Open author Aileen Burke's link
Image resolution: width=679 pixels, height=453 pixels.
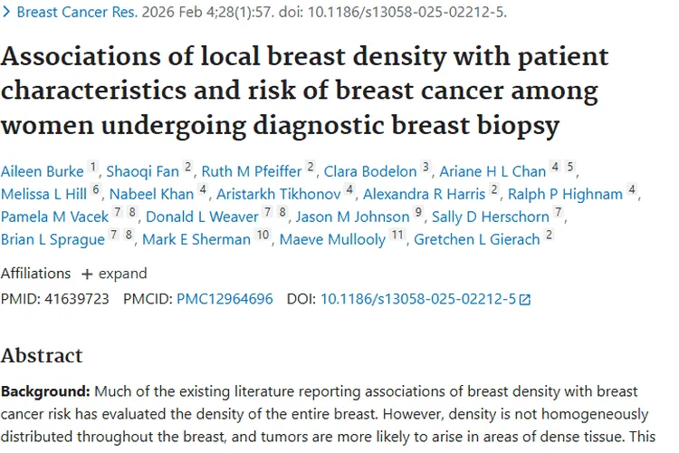tap(42, 171)
